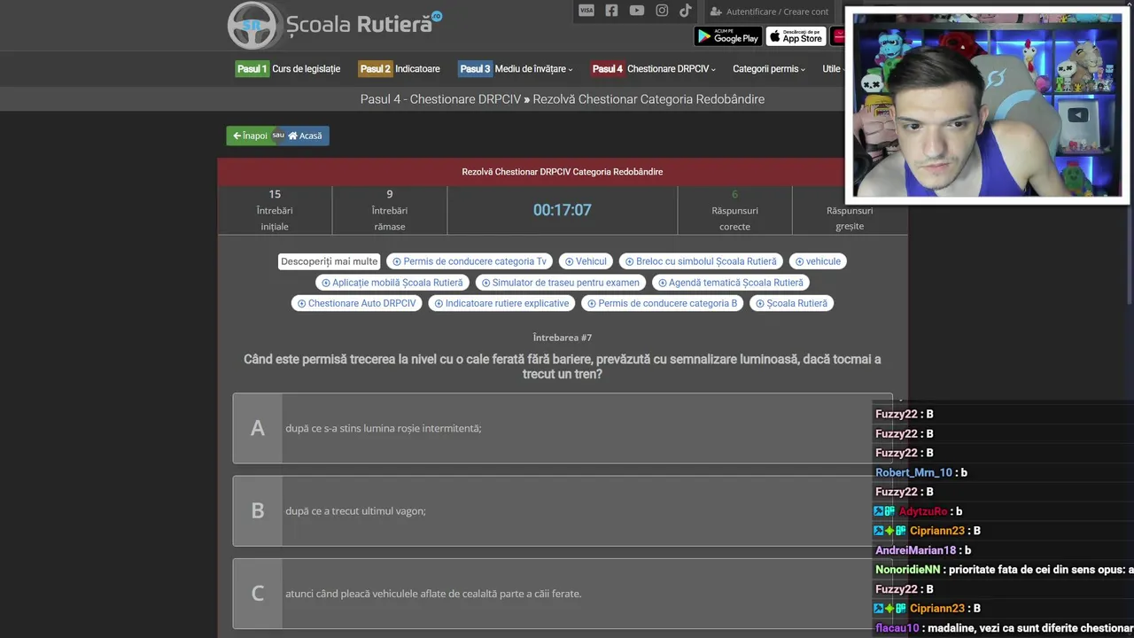
Task: Open the vehicule tag
Action: pos(818,261)
